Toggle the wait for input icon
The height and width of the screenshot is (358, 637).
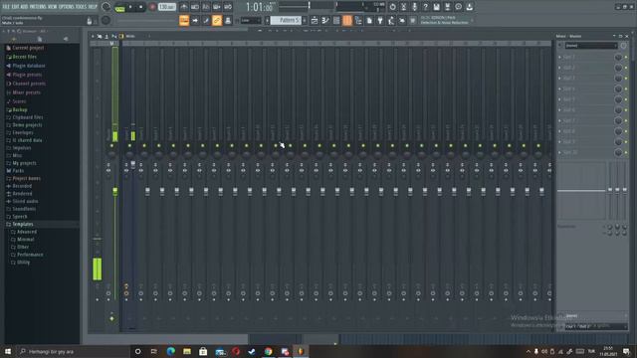(195, 7)
